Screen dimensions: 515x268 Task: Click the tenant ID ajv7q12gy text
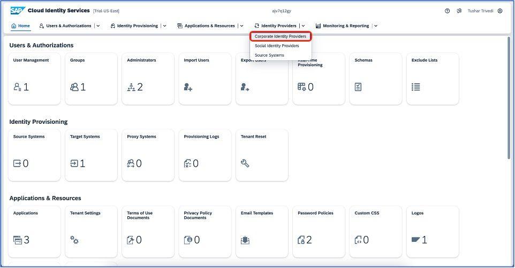[x=282, y=11]
